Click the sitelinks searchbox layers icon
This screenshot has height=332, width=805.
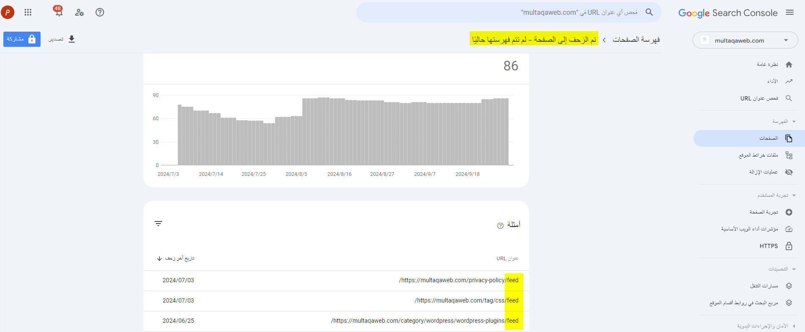(x=789, y=303)
